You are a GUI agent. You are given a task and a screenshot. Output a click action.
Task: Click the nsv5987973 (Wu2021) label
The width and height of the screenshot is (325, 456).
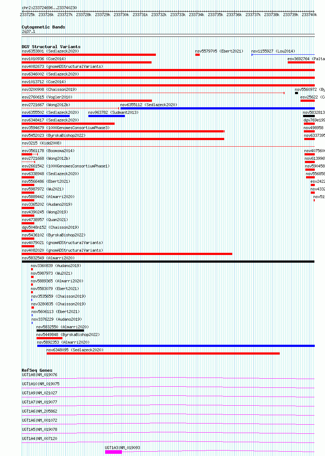52,273
